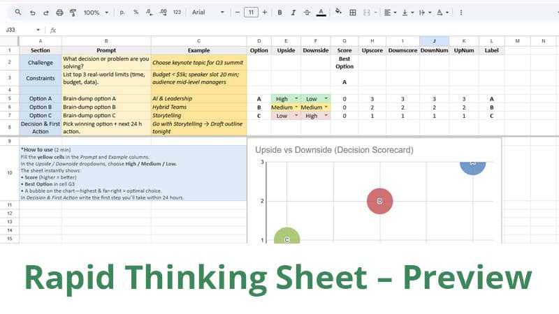Open the 100% zoom dropdown
559x314 pixels.
coord(96,13)
